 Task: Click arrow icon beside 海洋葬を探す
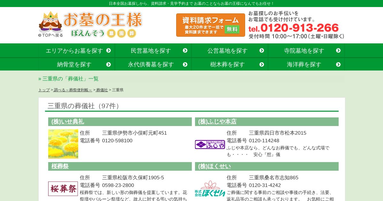[x=338, y=64]
